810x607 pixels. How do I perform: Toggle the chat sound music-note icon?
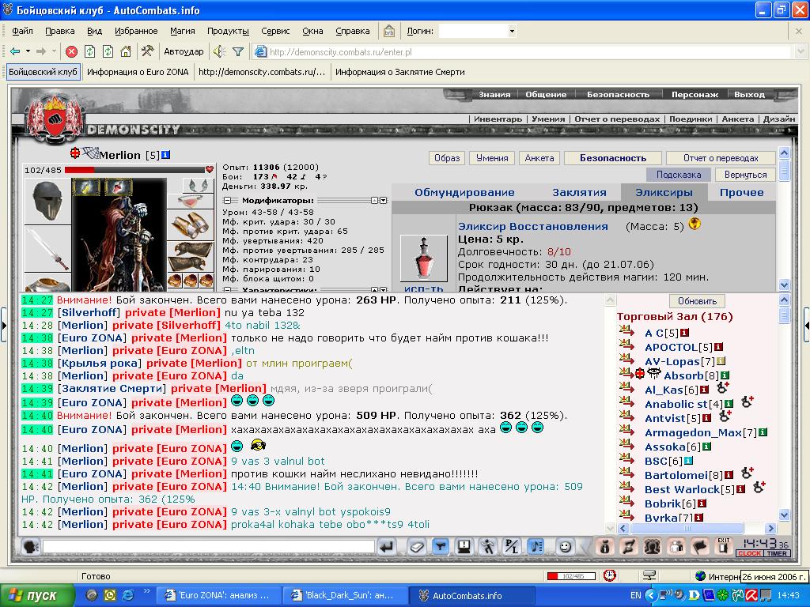pos(536,547)
